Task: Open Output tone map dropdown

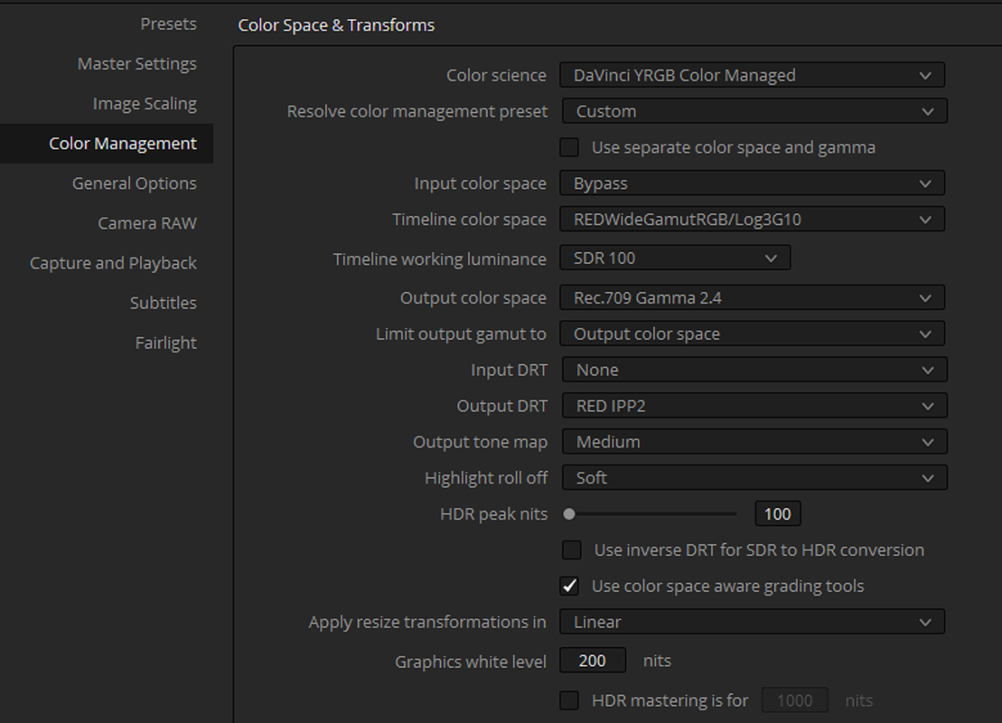Action: [x=754, y=442]
